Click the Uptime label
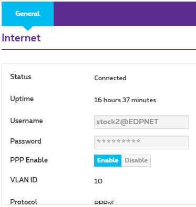 (x=22, y=99)
